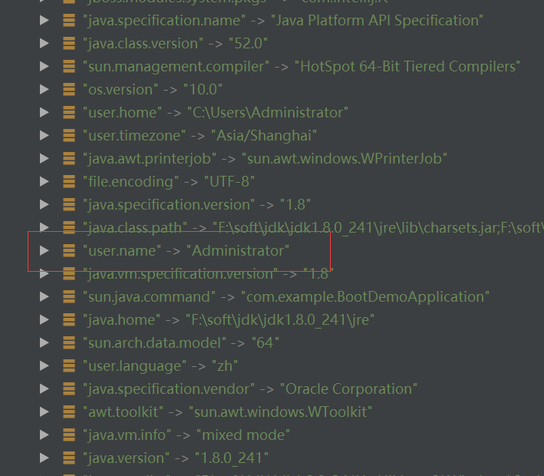Screen dimensions: 544x476
Task: Click the entry icon beside "java.version"
Action: 68,458
